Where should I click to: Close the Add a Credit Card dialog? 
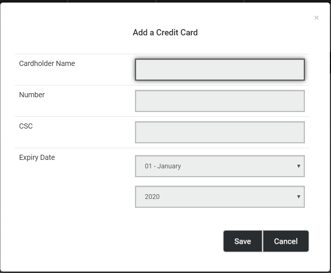(316, 18)
